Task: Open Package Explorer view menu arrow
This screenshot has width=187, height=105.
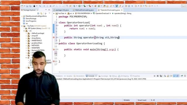Action: [49, 13]
